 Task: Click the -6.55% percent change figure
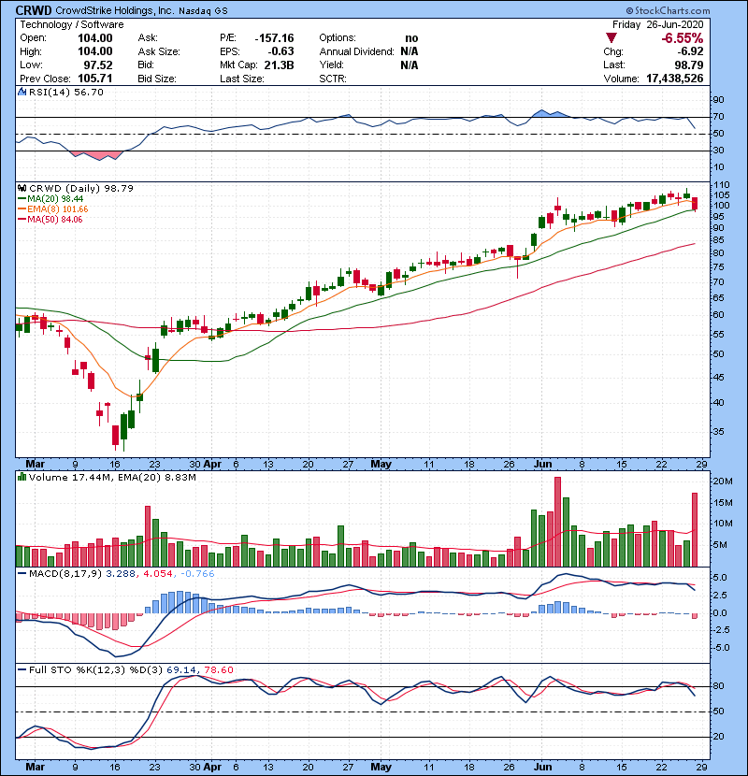[683, 38]
